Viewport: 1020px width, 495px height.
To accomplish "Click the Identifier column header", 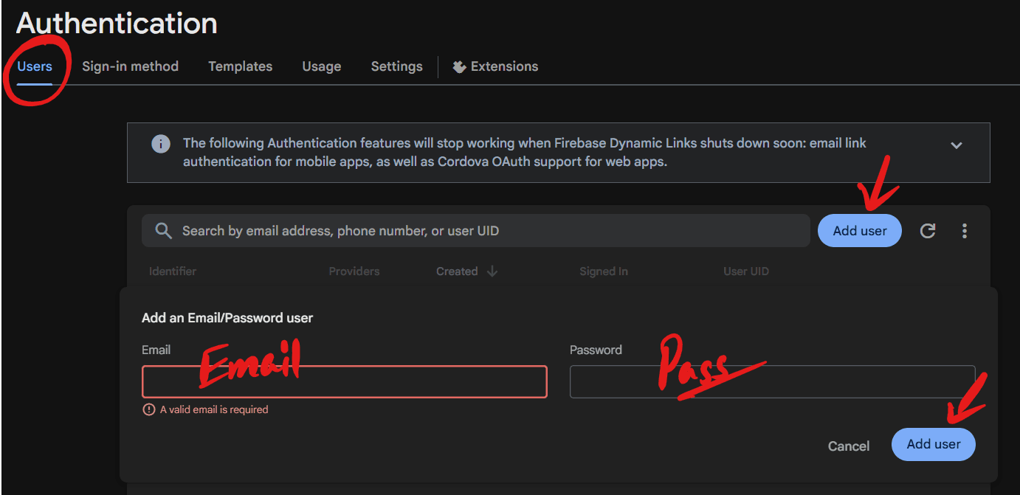I will [173, 271].
